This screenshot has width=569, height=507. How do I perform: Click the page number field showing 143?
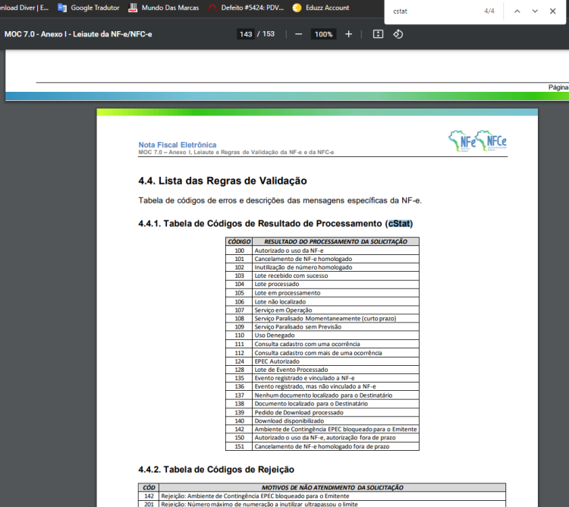(246, 34)
